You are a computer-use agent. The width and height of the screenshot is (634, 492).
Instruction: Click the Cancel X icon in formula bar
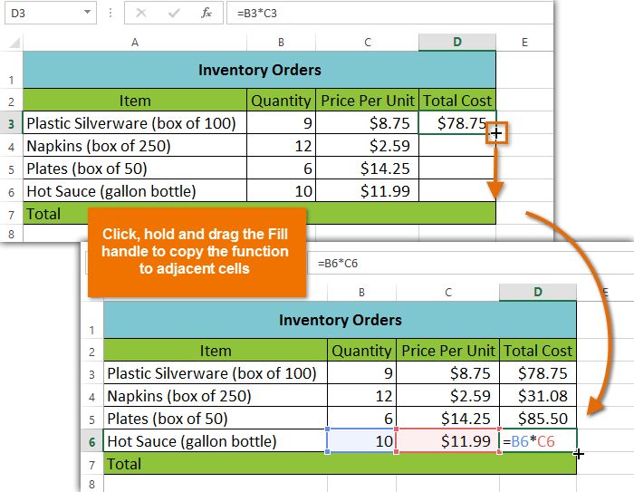pos(141,13)
